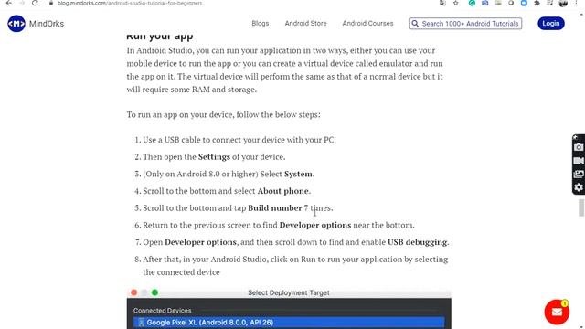Open the red mail chat bubble
Screen dimensions: 585x329
(x=557, y=313)
